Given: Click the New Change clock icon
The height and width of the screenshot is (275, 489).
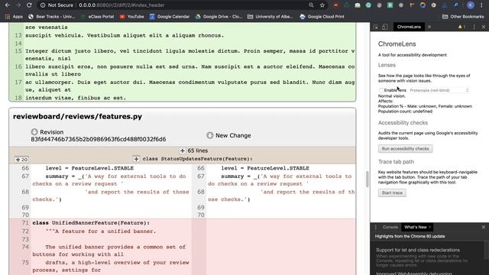Looking at the screenshot, I should [210, 135].
